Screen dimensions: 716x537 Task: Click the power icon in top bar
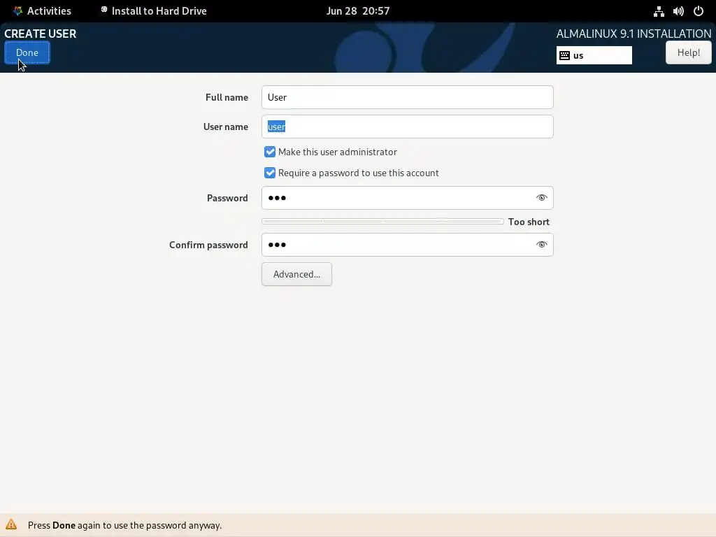point(699,11)
